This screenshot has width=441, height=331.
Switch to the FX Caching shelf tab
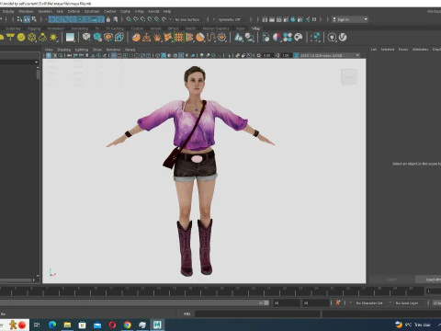coord(115,29)
